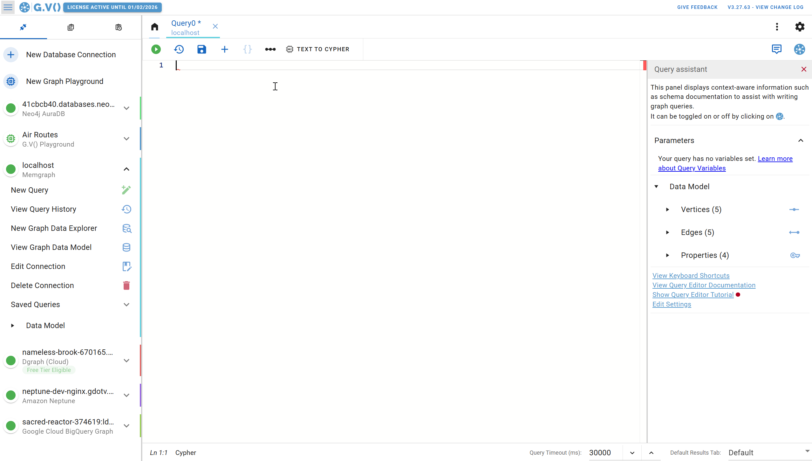Open the connections tab with plug icon

[x=23, y=27]
